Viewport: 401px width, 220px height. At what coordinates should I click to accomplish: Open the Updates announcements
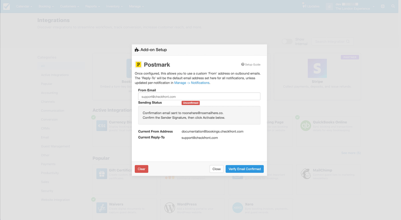311,6
